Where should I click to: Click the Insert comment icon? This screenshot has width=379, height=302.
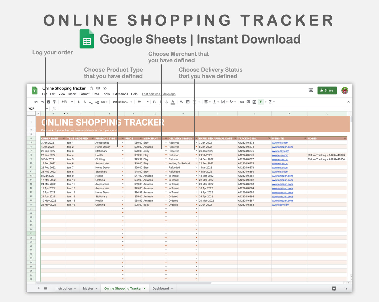pyautogui.click(x=248, y=102)
